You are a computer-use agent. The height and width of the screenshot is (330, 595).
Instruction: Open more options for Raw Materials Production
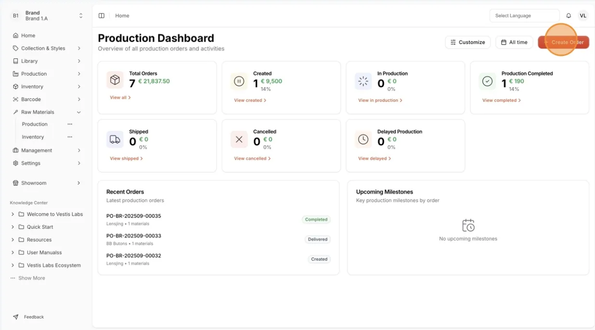70,124
